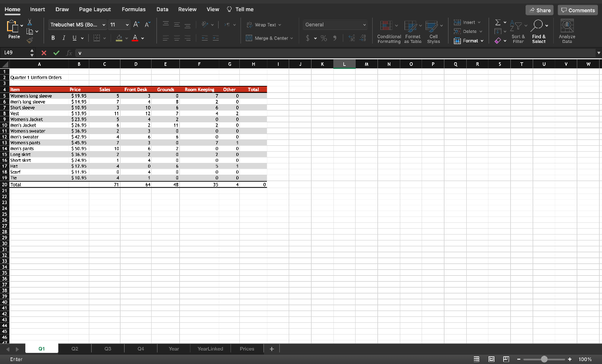Open the font name dropdown
The height and width of the screenshot is (364, 602).
[103, 25]
